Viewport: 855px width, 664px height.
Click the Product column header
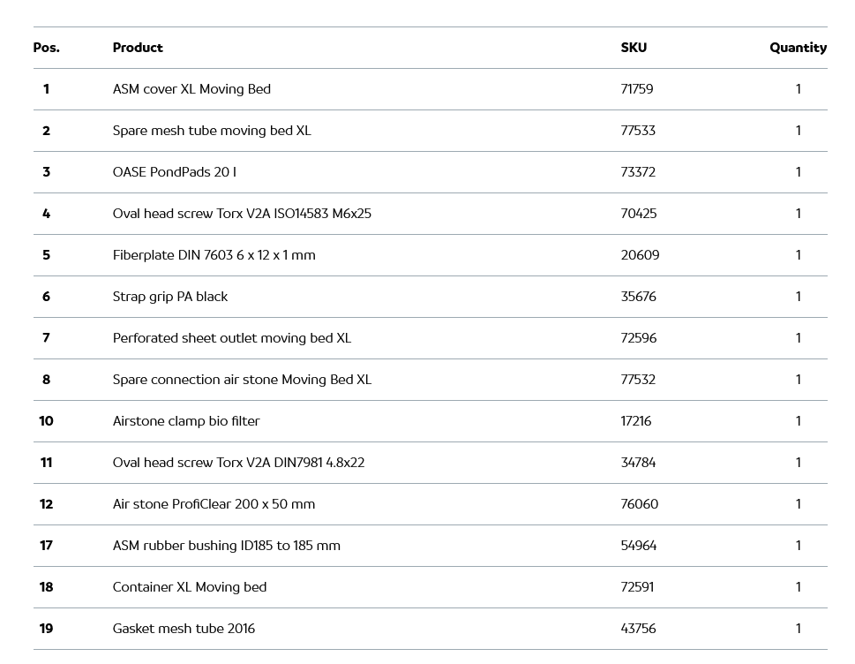(138, 48)
